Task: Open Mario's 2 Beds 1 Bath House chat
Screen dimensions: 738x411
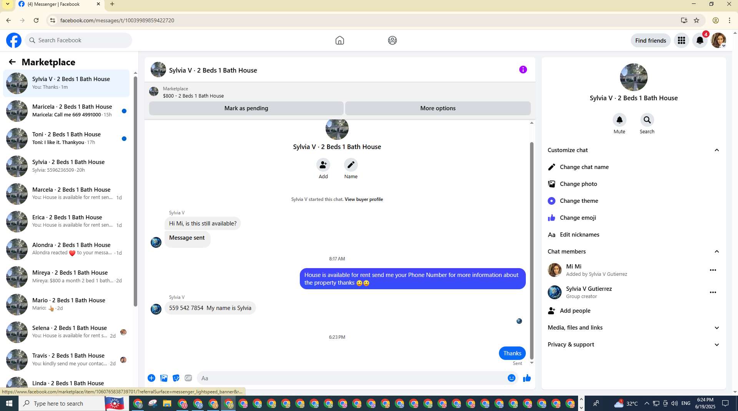Action: click(66, 304)
